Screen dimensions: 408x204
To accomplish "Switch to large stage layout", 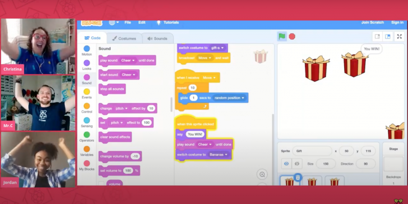I will tap(388, 37).
